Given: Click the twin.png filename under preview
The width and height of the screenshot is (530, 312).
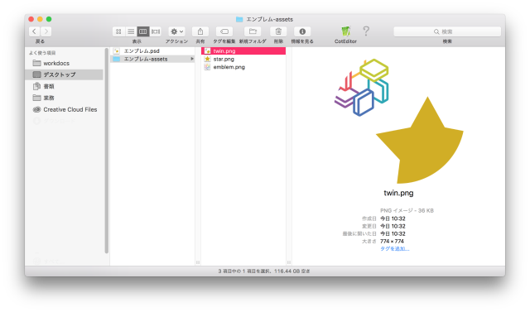Looking at the screenshot, I should pos(398,193).
